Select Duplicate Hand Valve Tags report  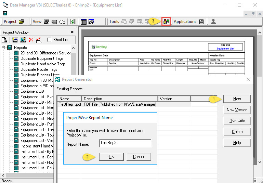coord(43,64)
